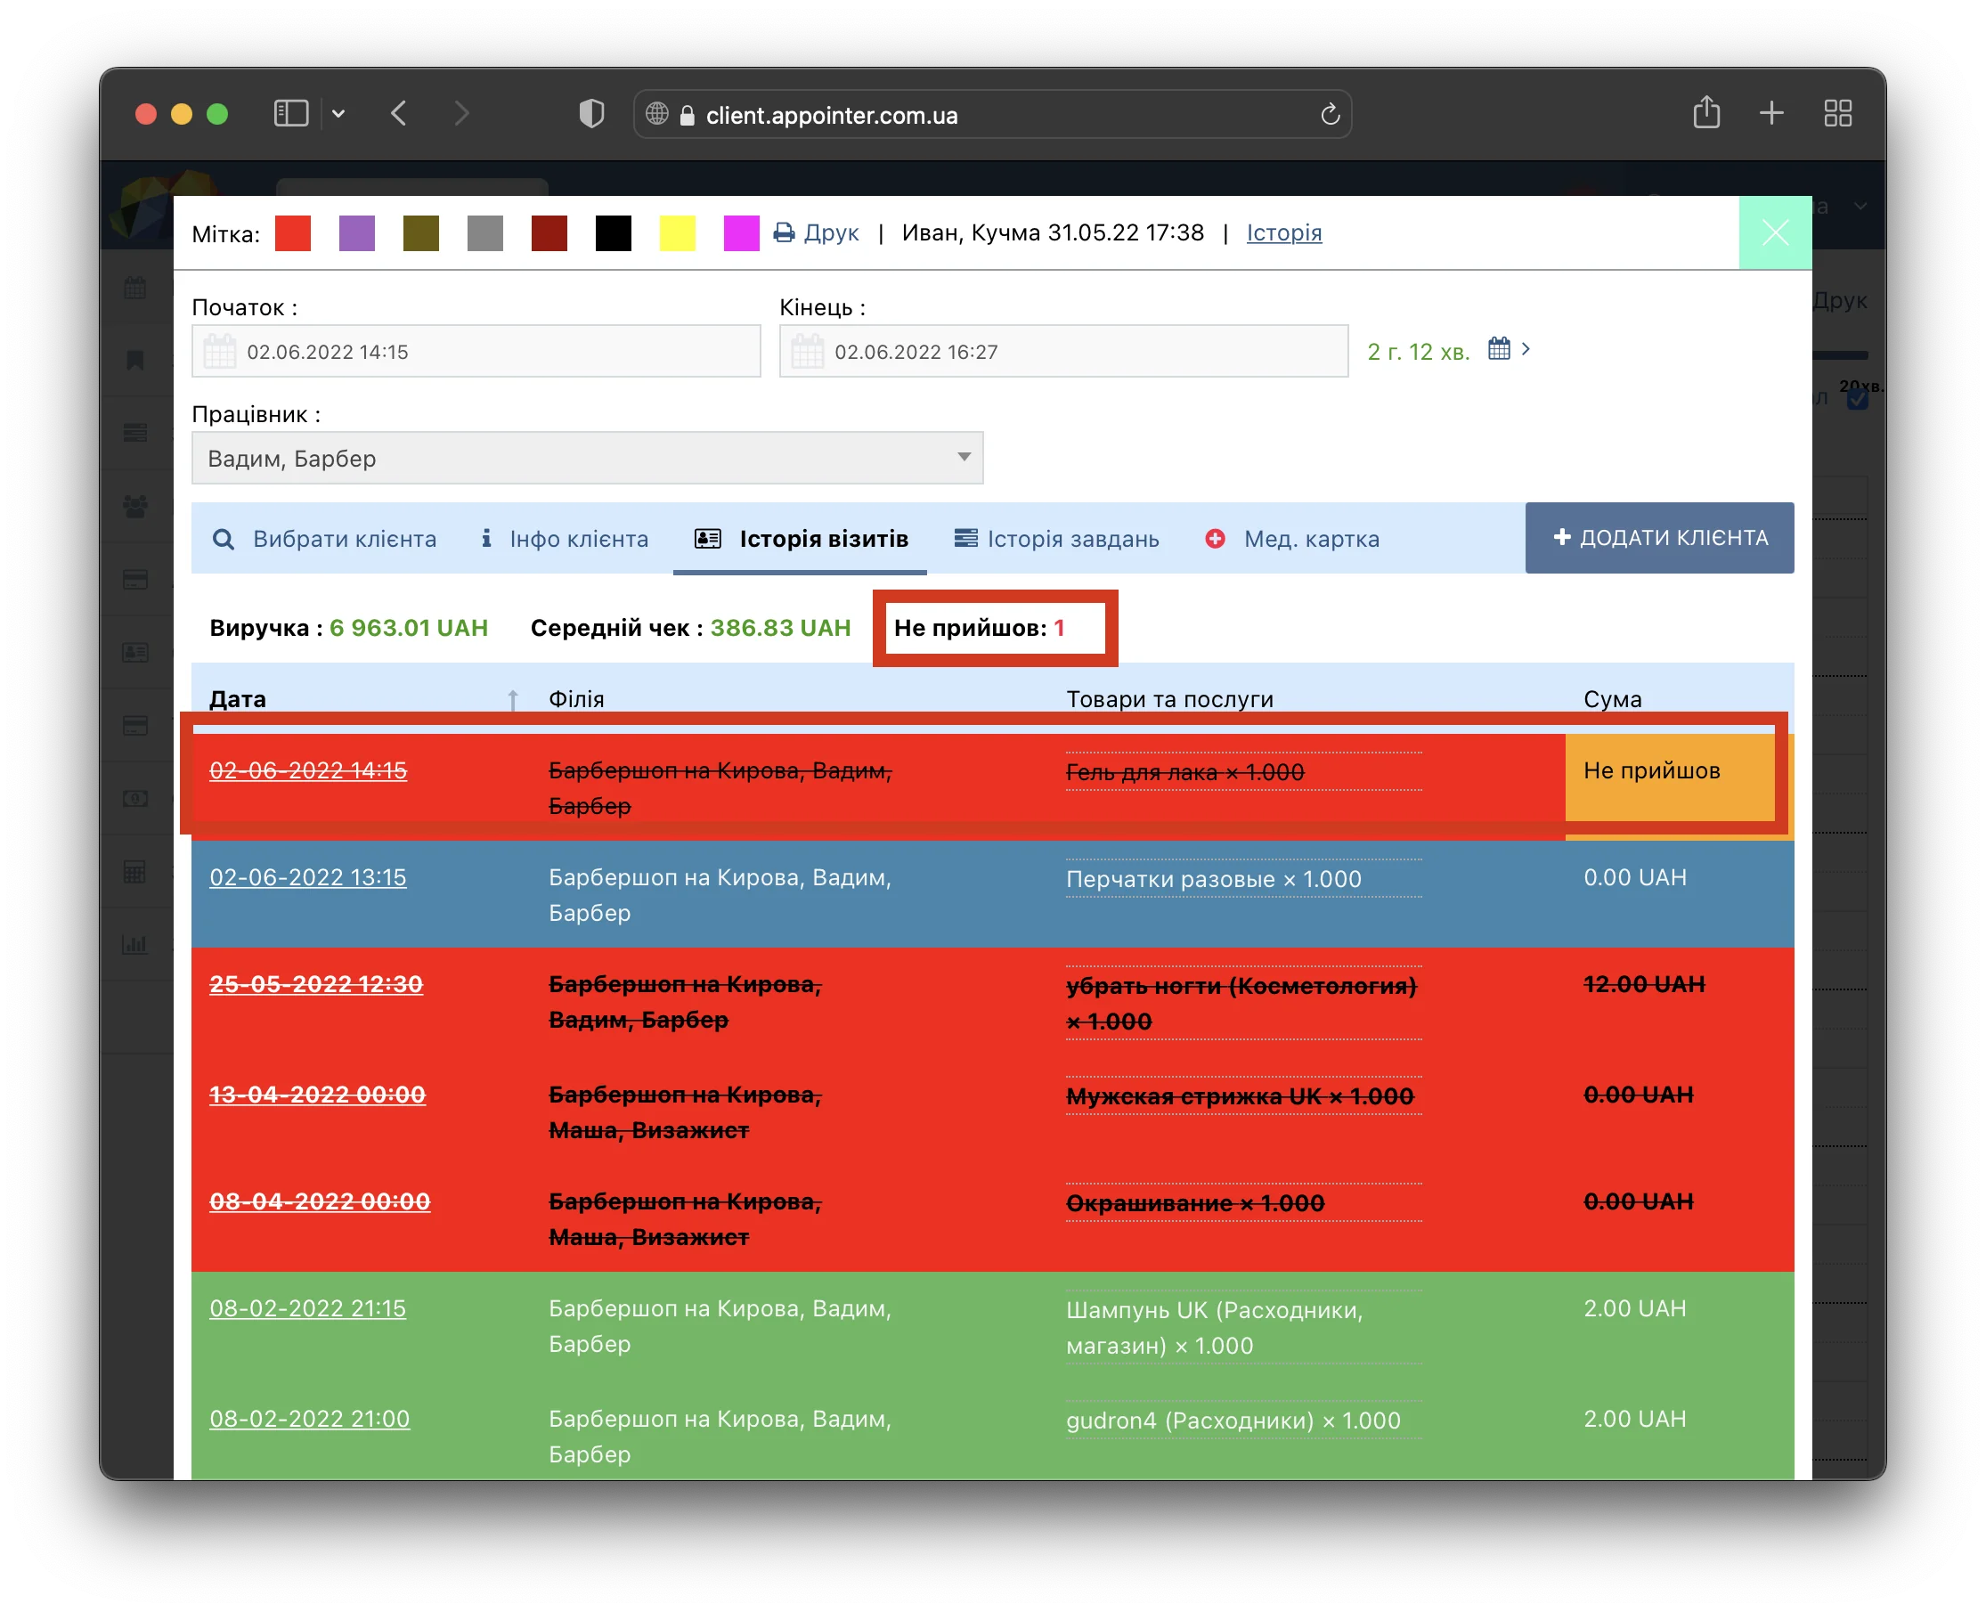The height and width of the screenshot is (1612, 1986).
Task: Click Мужская стрижка UK × 1.000 service
Action: click(x=1240, y=1095)
